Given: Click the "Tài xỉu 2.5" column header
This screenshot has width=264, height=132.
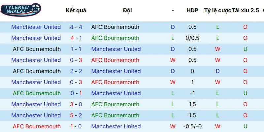Looking at the screenshot, I should pos(246,10).
